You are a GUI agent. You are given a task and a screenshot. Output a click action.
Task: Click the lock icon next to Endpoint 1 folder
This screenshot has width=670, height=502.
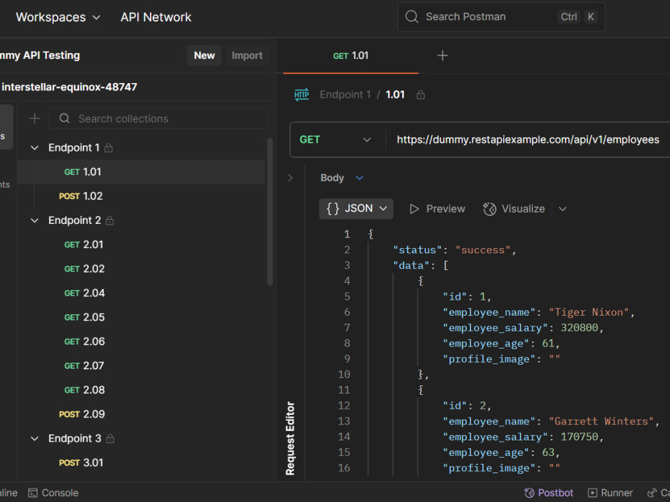(x=109, y=148)
